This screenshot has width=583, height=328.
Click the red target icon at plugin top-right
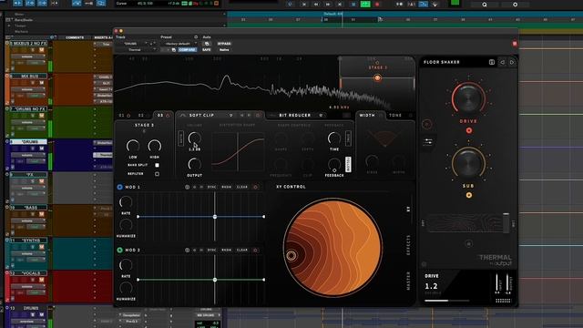click(515, 44)
